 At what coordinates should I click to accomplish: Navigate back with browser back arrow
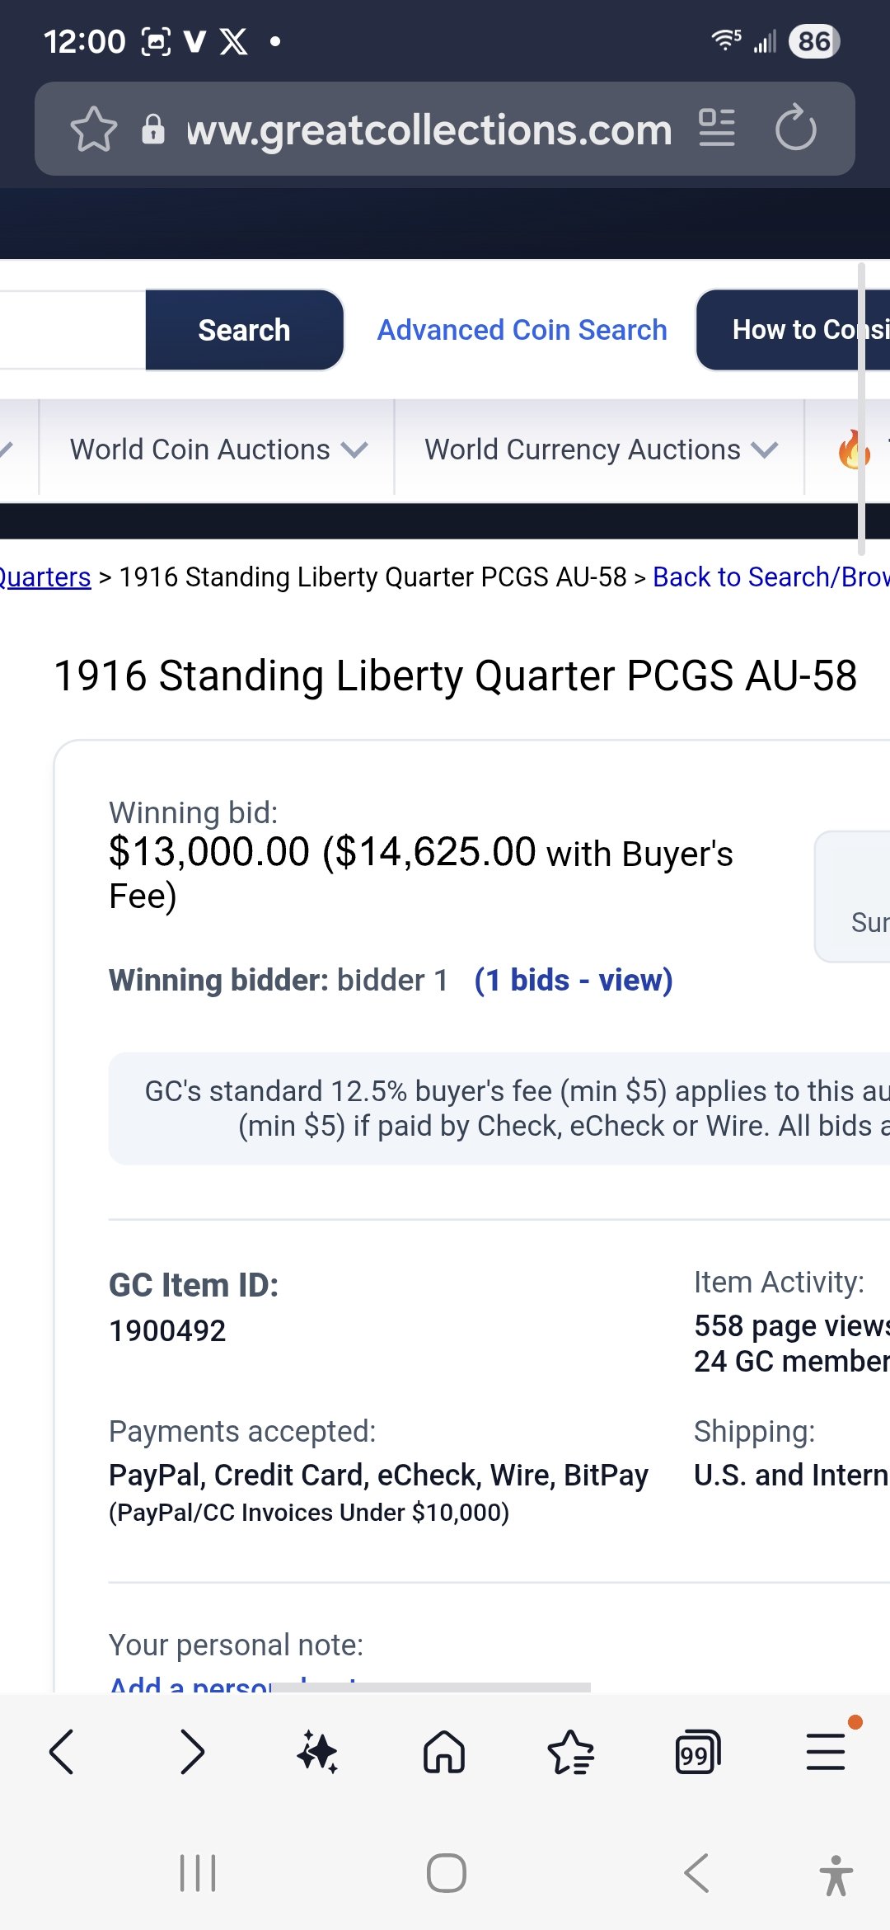63,1752
